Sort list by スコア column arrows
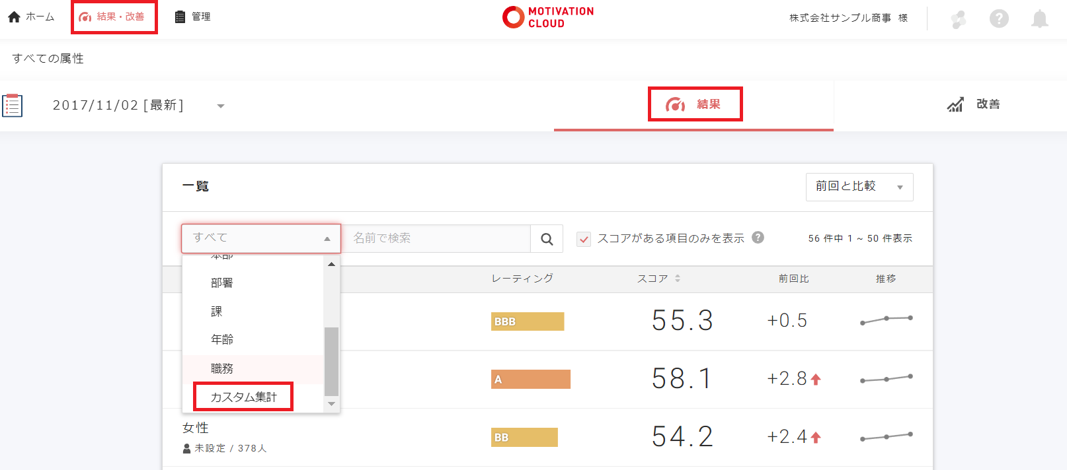The image size is (1067, 470). point(678,279)
